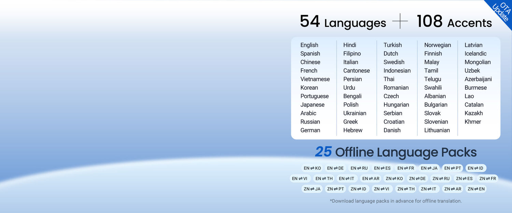Click the "25 Offline Language Packs" heading
Screen dimensions: 512x213
pyautogui.click(x=396, y=152)
